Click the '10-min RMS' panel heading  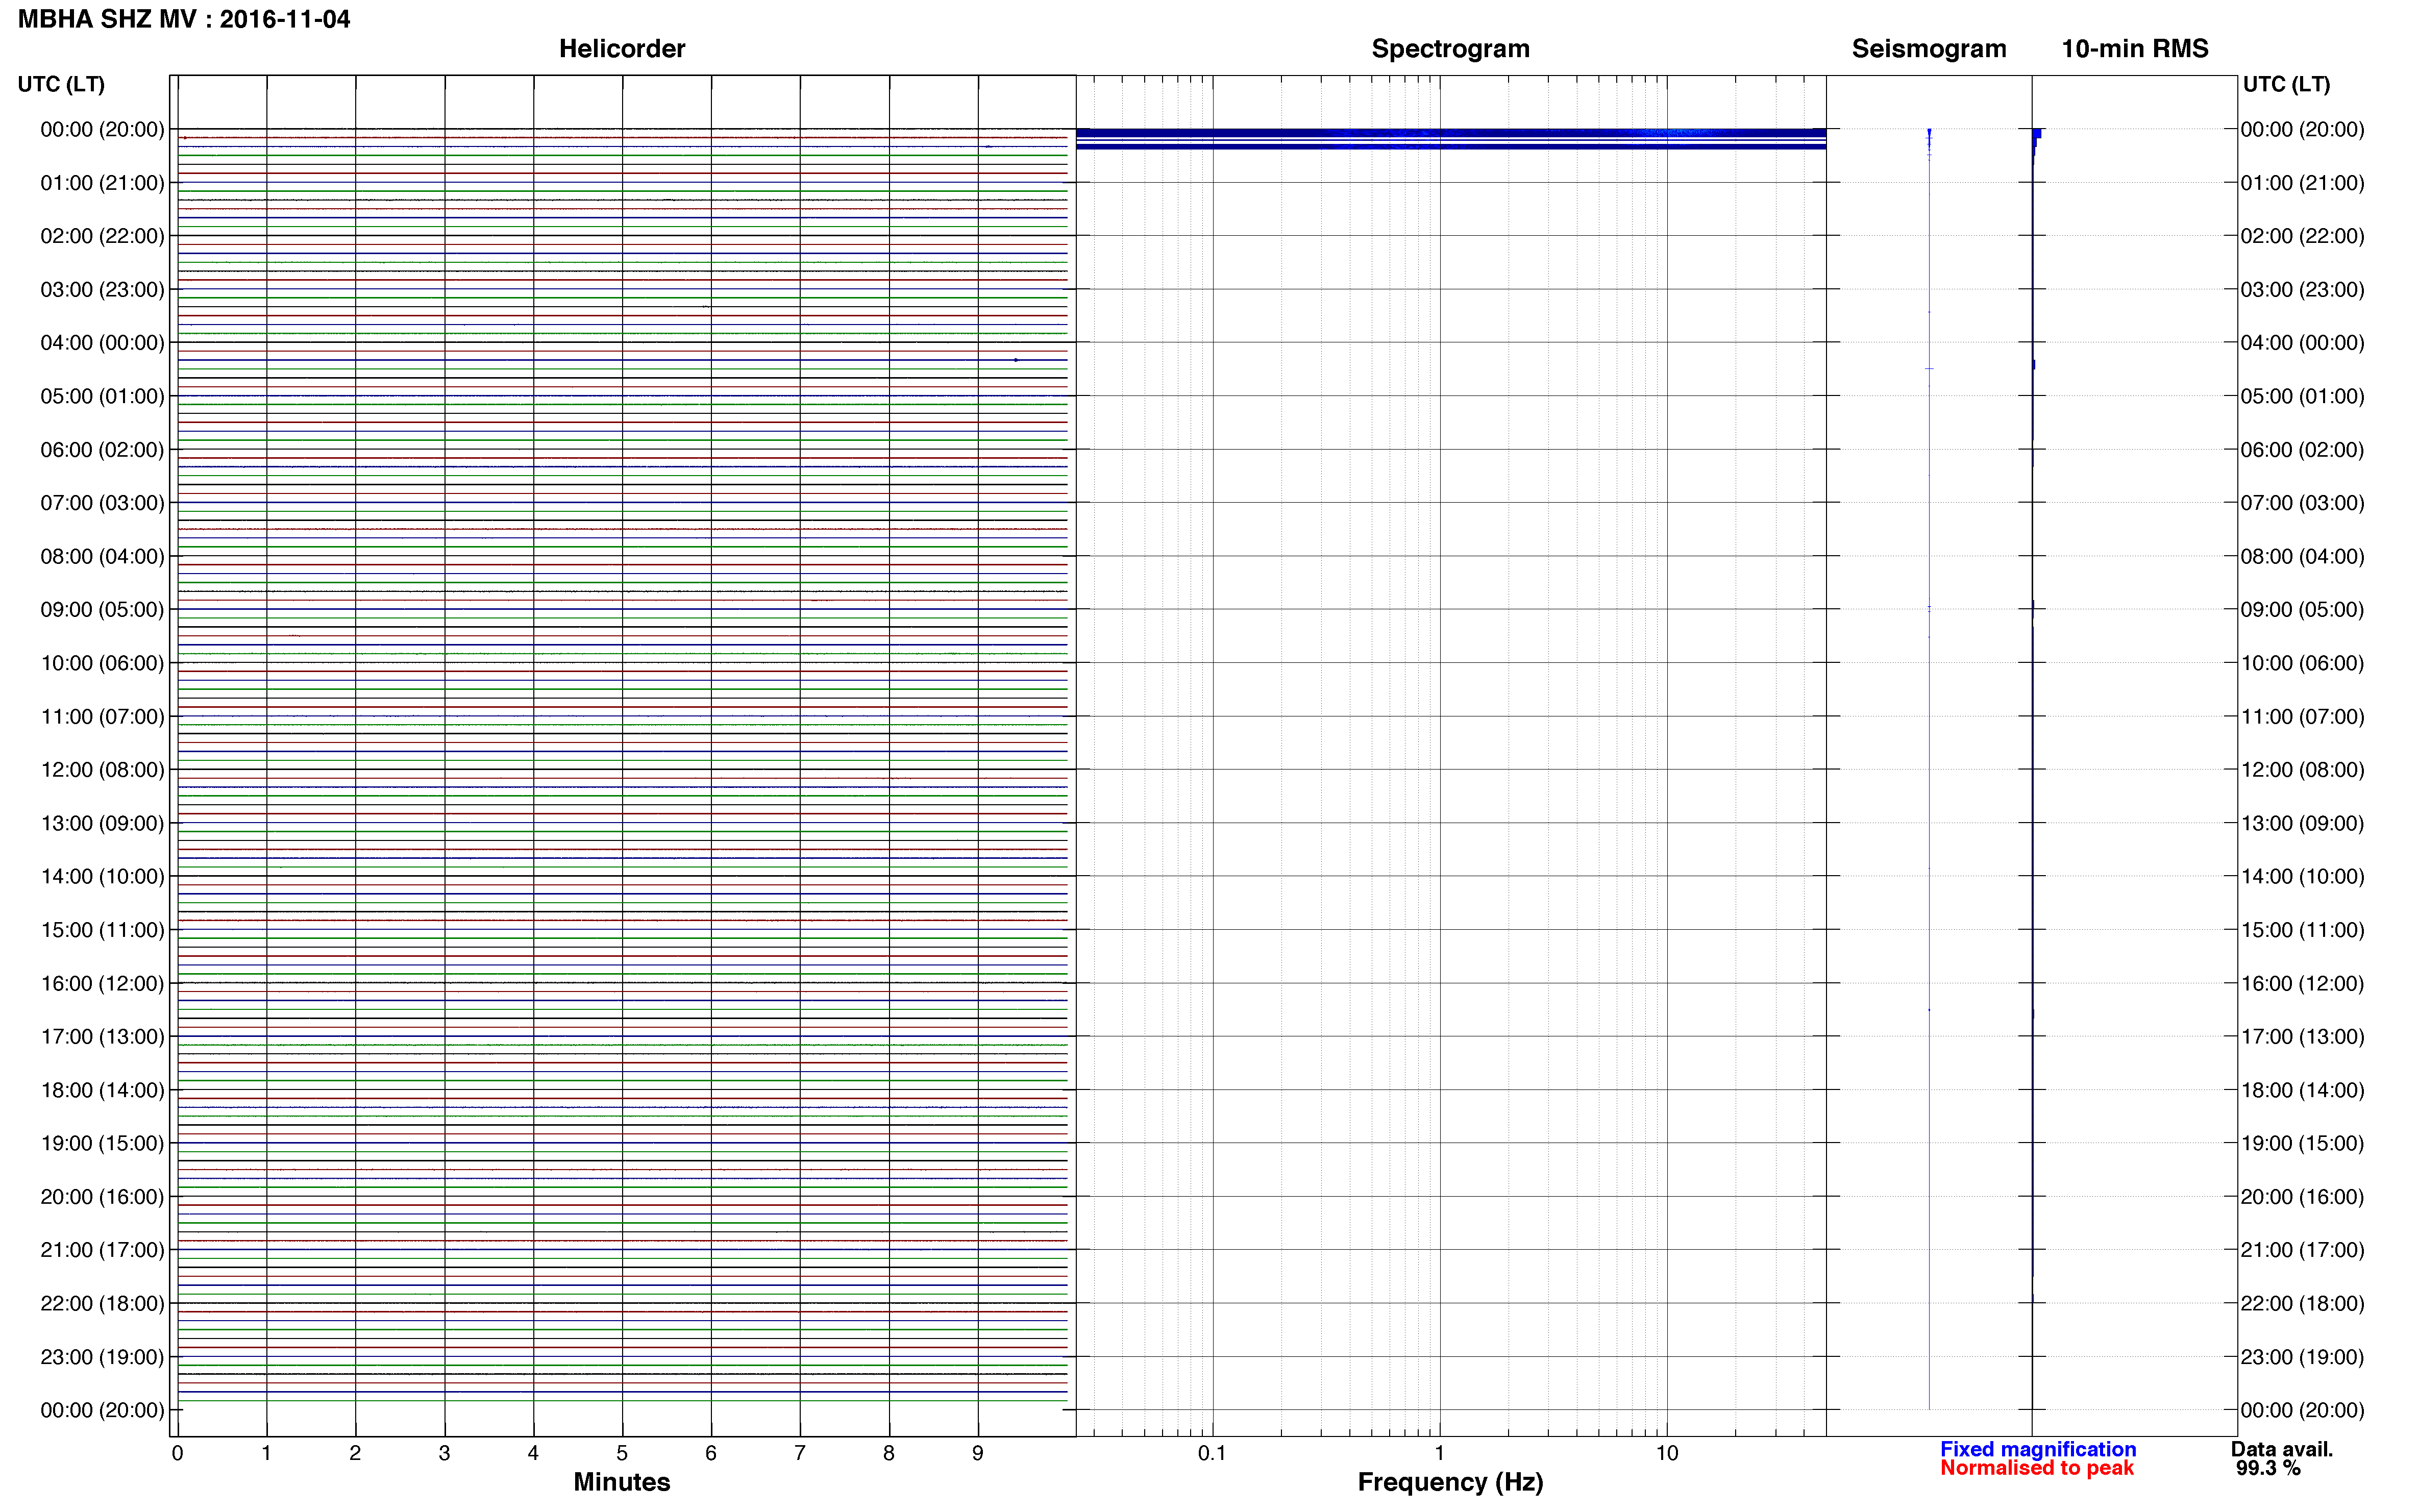(2135, 49)
